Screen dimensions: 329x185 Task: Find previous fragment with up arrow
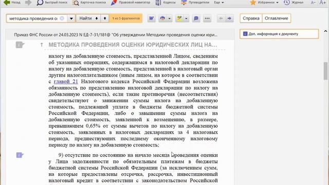click(x=105, y=18)
